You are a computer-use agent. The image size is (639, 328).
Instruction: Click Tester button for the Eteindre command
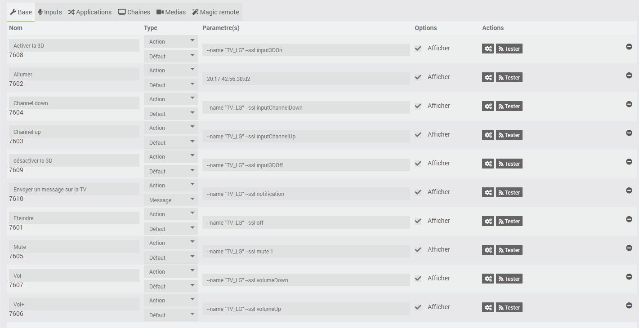(x=509, y=222)
